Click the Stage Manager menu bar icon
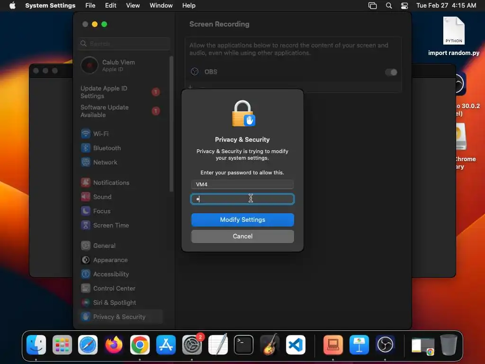This screenshot has width=485, height=364. tap(372, 6)
